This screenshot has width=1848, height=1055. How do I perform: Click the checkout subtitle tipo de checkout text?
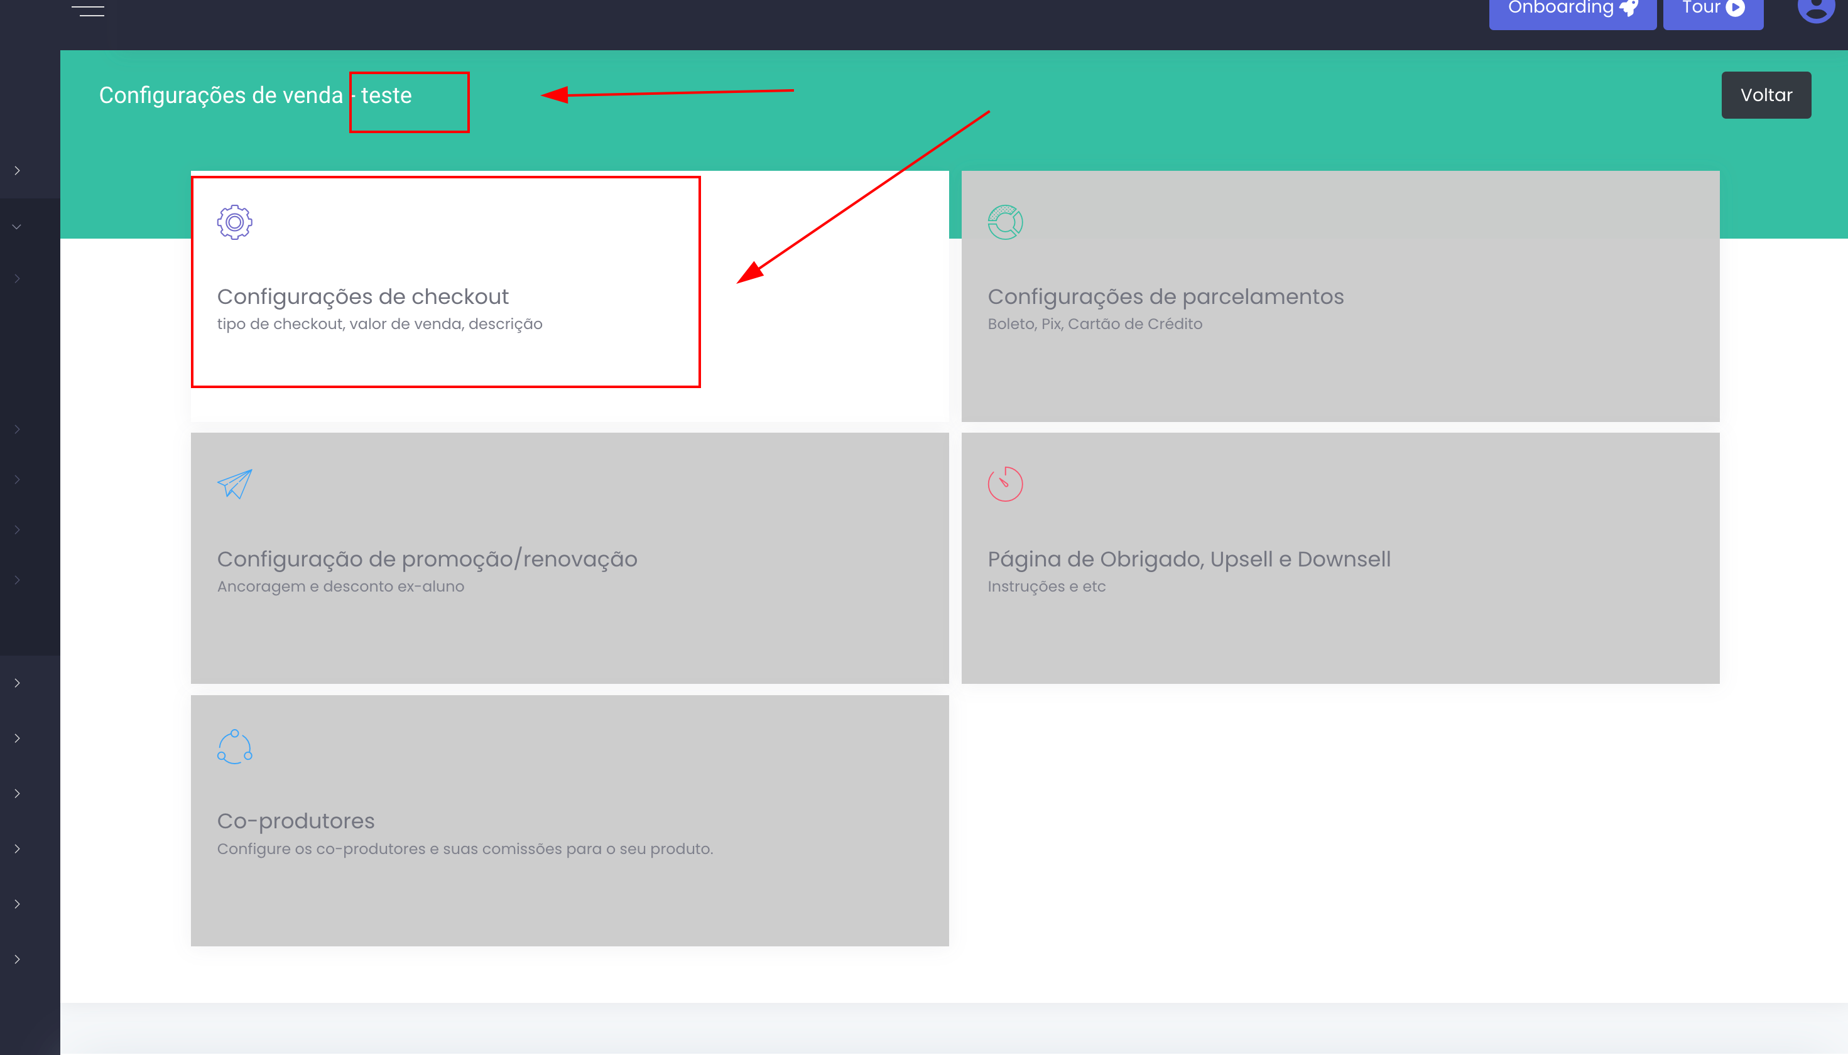click(x=379, y=324)
